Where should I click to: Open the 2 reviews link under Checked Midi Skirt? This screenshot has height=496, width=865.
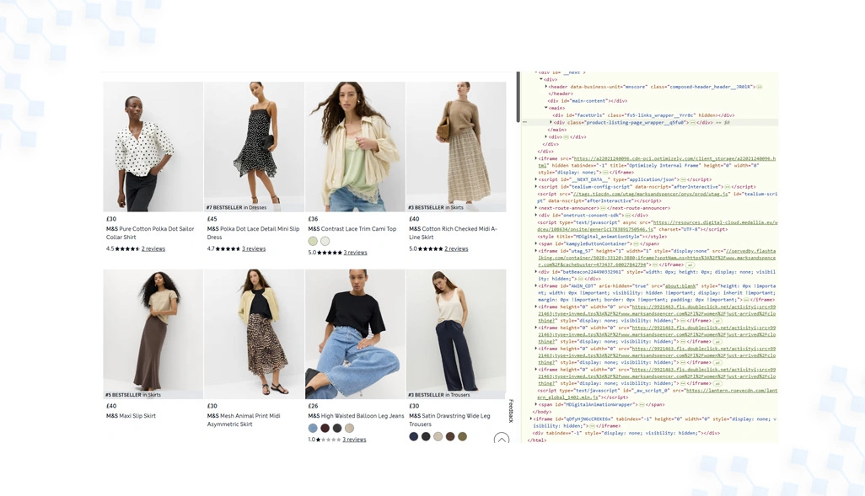[x=456, y=248]
